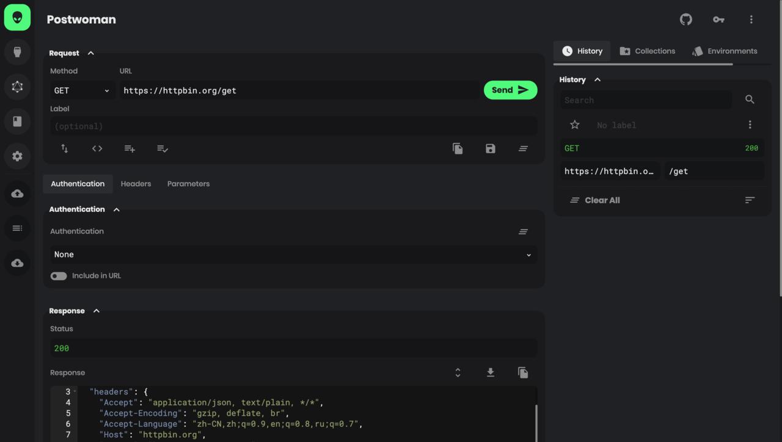The image size is (782, 442).
Task: Show generated code with the angle brackets icon
Action: click(x=97, y=148)
